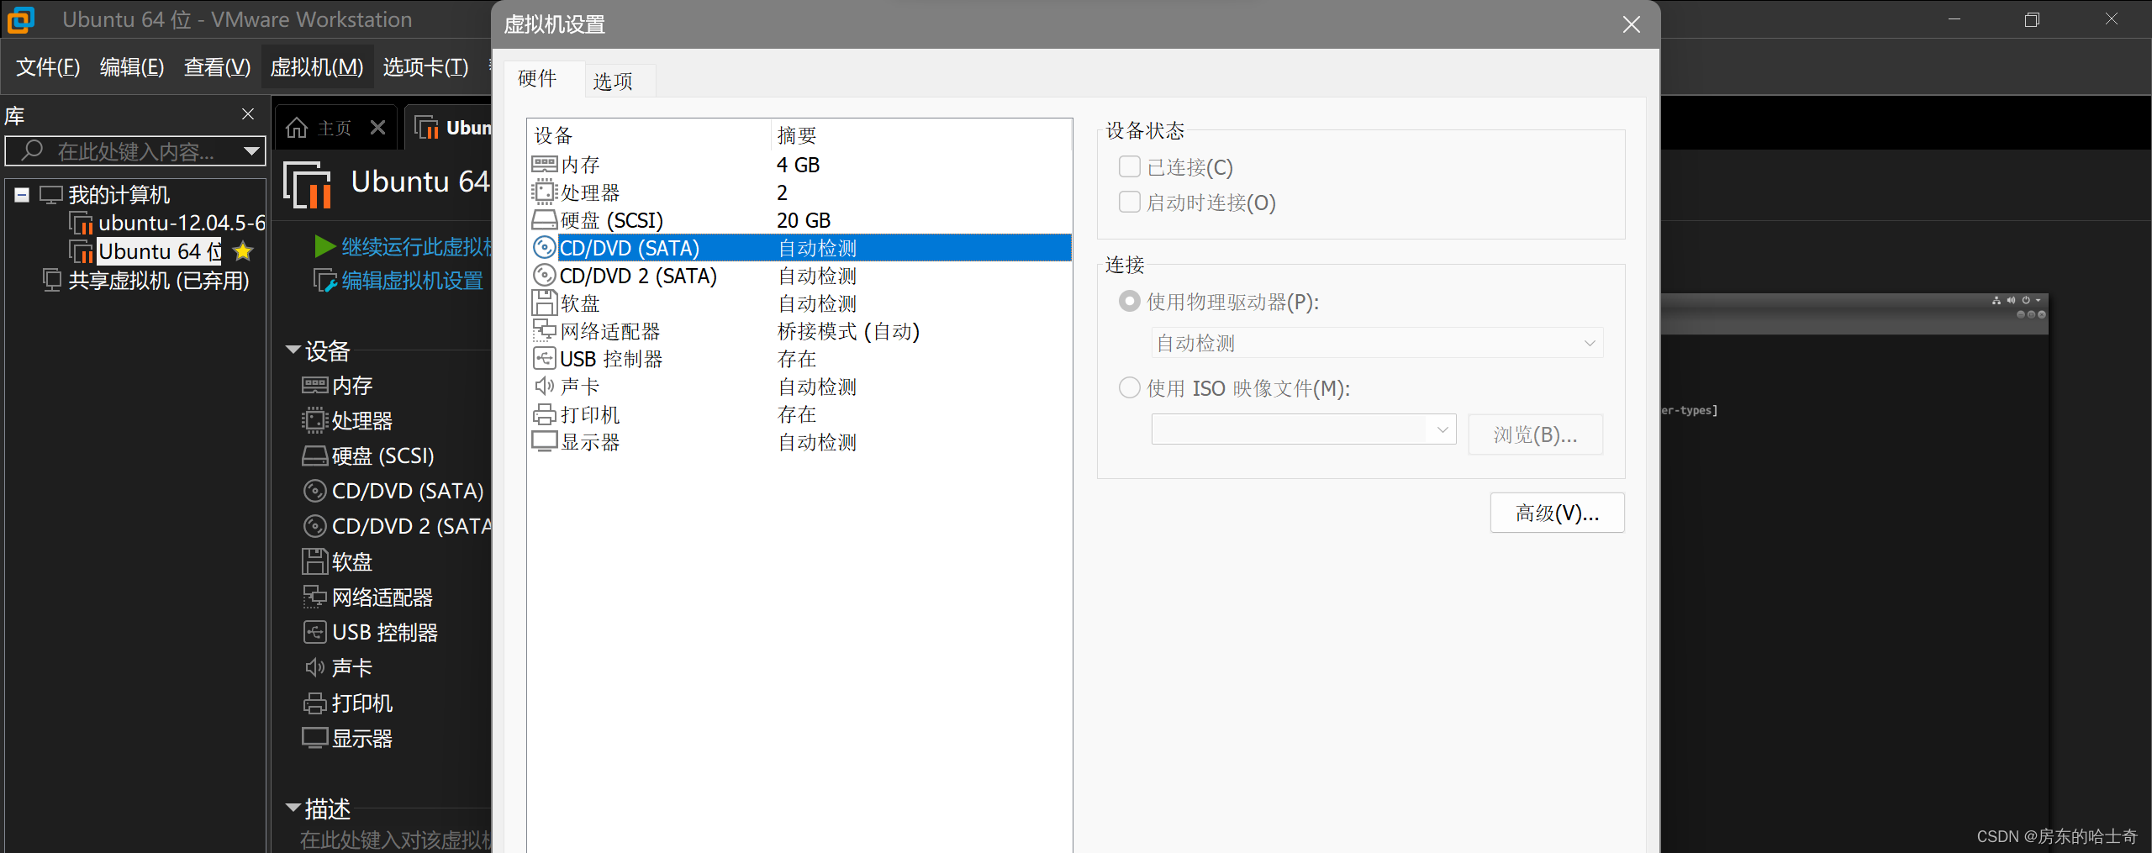The width and height of the screenshot is (2152, 853).
Task: Select the 使用物理驱动器(P) radio button
Action: tap(1130, 301)
